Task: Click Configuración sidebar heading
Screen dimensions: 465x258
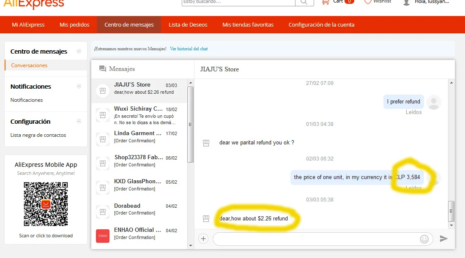Action: coord(30,122)
